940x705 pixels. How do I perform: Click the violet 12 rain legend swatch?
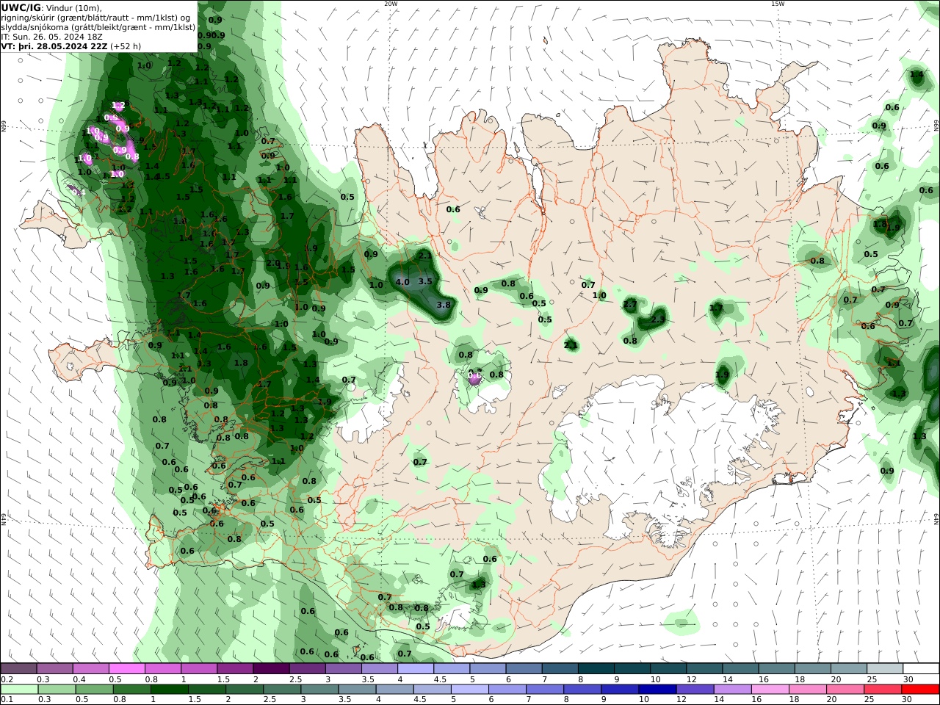695,690
